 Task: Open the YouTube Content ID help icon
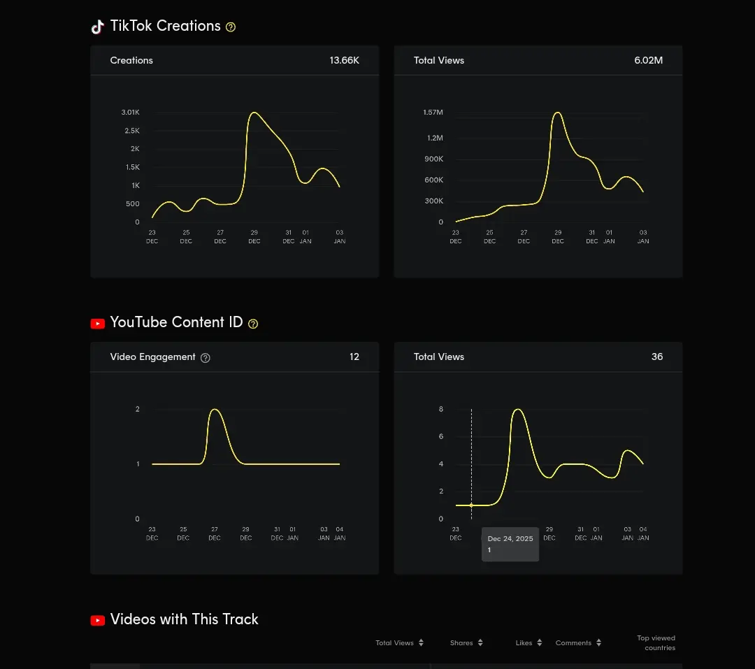(253, 324)
